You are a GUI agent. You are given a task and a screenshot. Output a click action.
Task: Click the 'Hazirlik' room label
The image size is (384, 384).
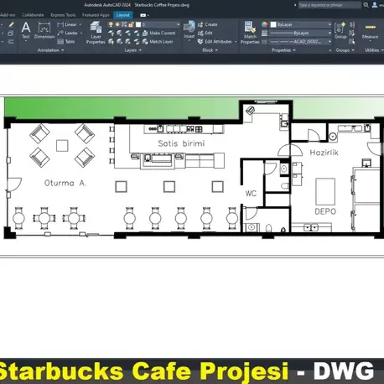[x=324, y=153]
